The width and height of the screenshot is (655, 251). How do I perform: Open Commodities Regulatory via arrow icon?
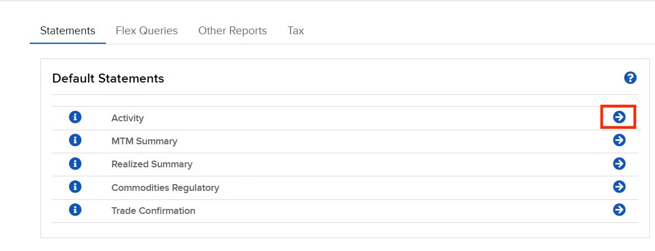click(619, 186)
